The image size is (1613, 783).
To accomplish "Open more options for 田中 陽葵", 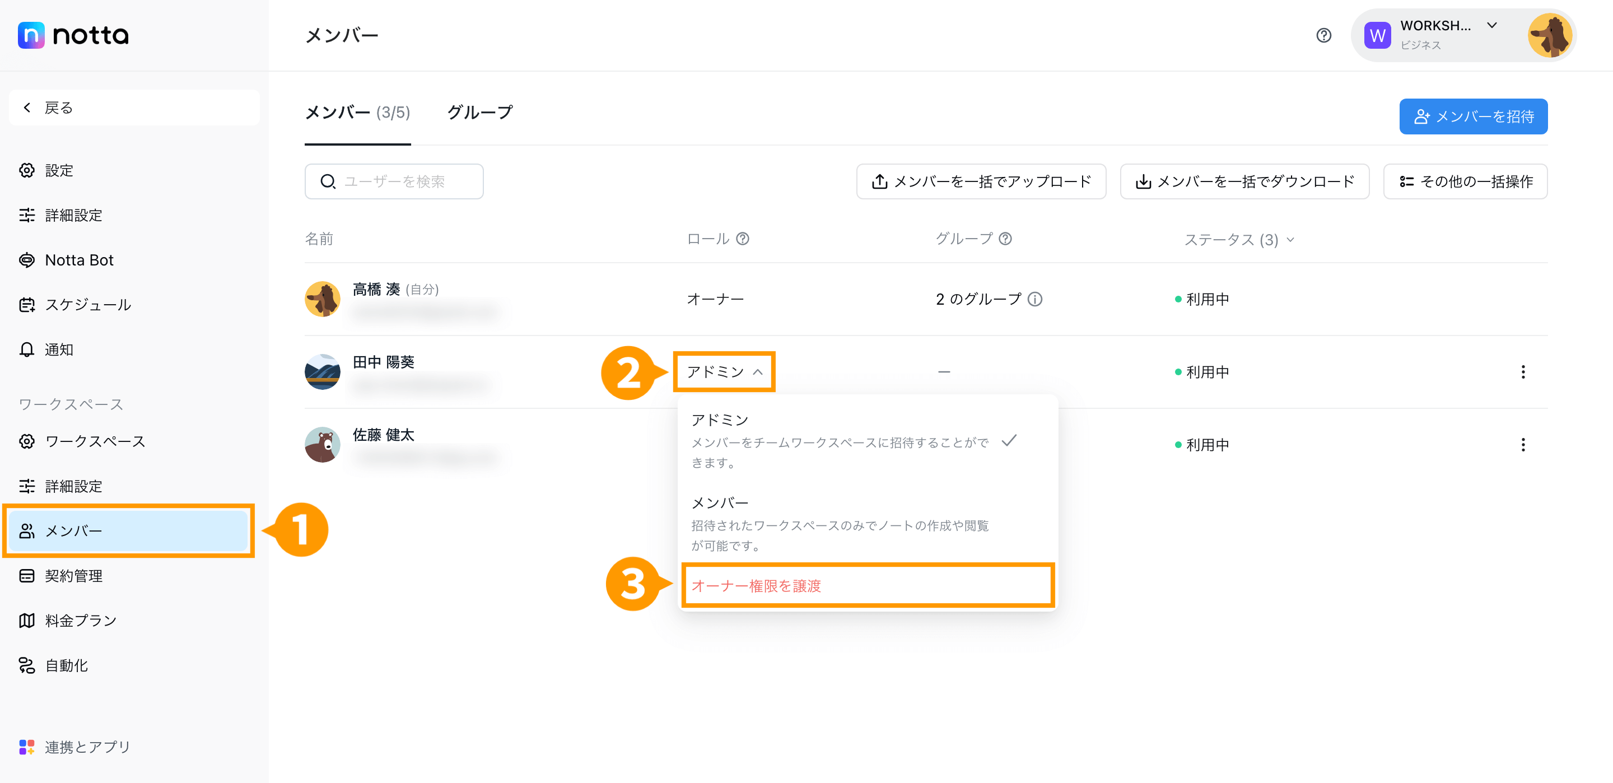I will (1523, 372).
